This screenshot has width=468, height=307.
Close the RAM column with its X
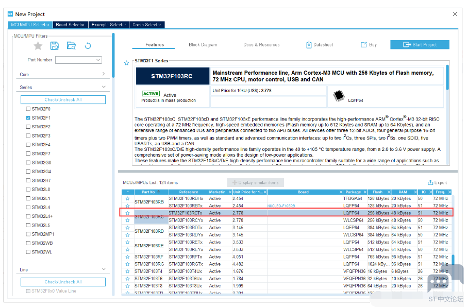[415, 192]
